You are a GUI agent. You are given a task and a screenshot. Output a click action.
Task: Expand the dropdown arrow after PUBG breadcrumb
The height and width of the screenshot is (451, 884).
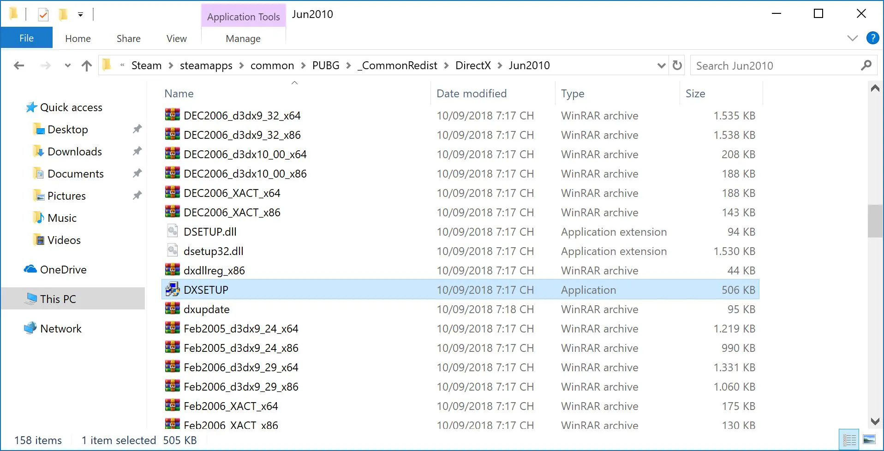(348, 65)
